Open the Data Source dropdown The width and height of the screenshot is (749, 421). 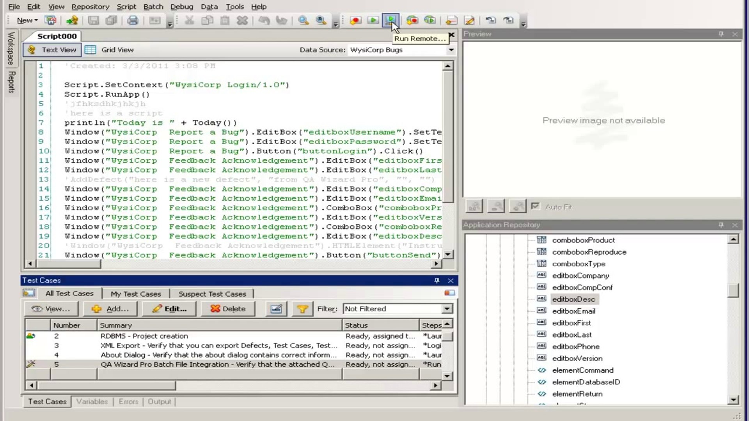tap(451, 50)
